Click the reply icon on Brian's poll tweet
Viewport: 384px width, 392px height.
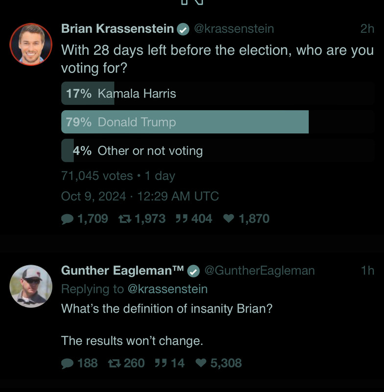(68, 219)
